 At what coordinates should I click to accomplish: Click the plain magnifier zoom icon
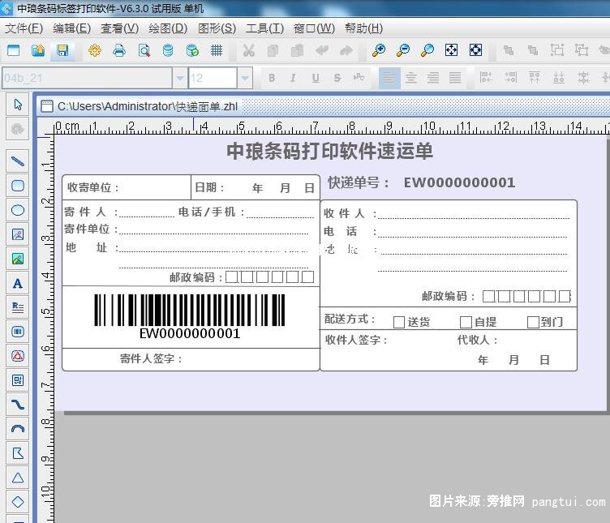click(x=427, y=50)
